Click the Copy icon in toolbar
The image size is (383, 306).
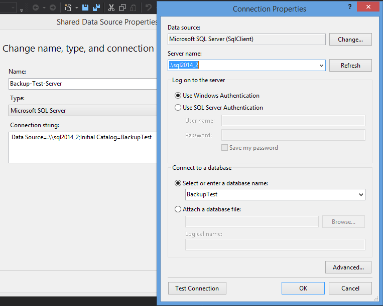122,8
